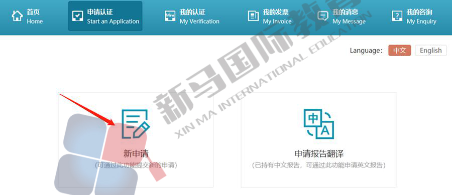Screen dimensions: 452x195
Task: Click the speech bubble My Message icon
Action: coord(323,16)
